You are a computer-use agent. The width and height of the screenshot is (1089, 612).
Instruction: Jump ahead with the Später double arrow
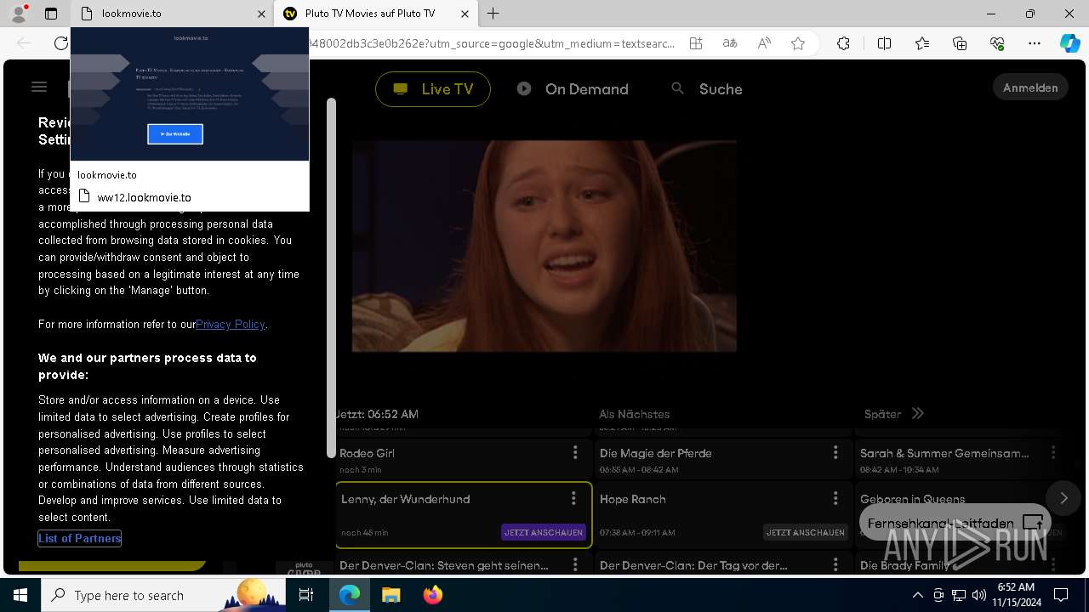pos(917,414)
